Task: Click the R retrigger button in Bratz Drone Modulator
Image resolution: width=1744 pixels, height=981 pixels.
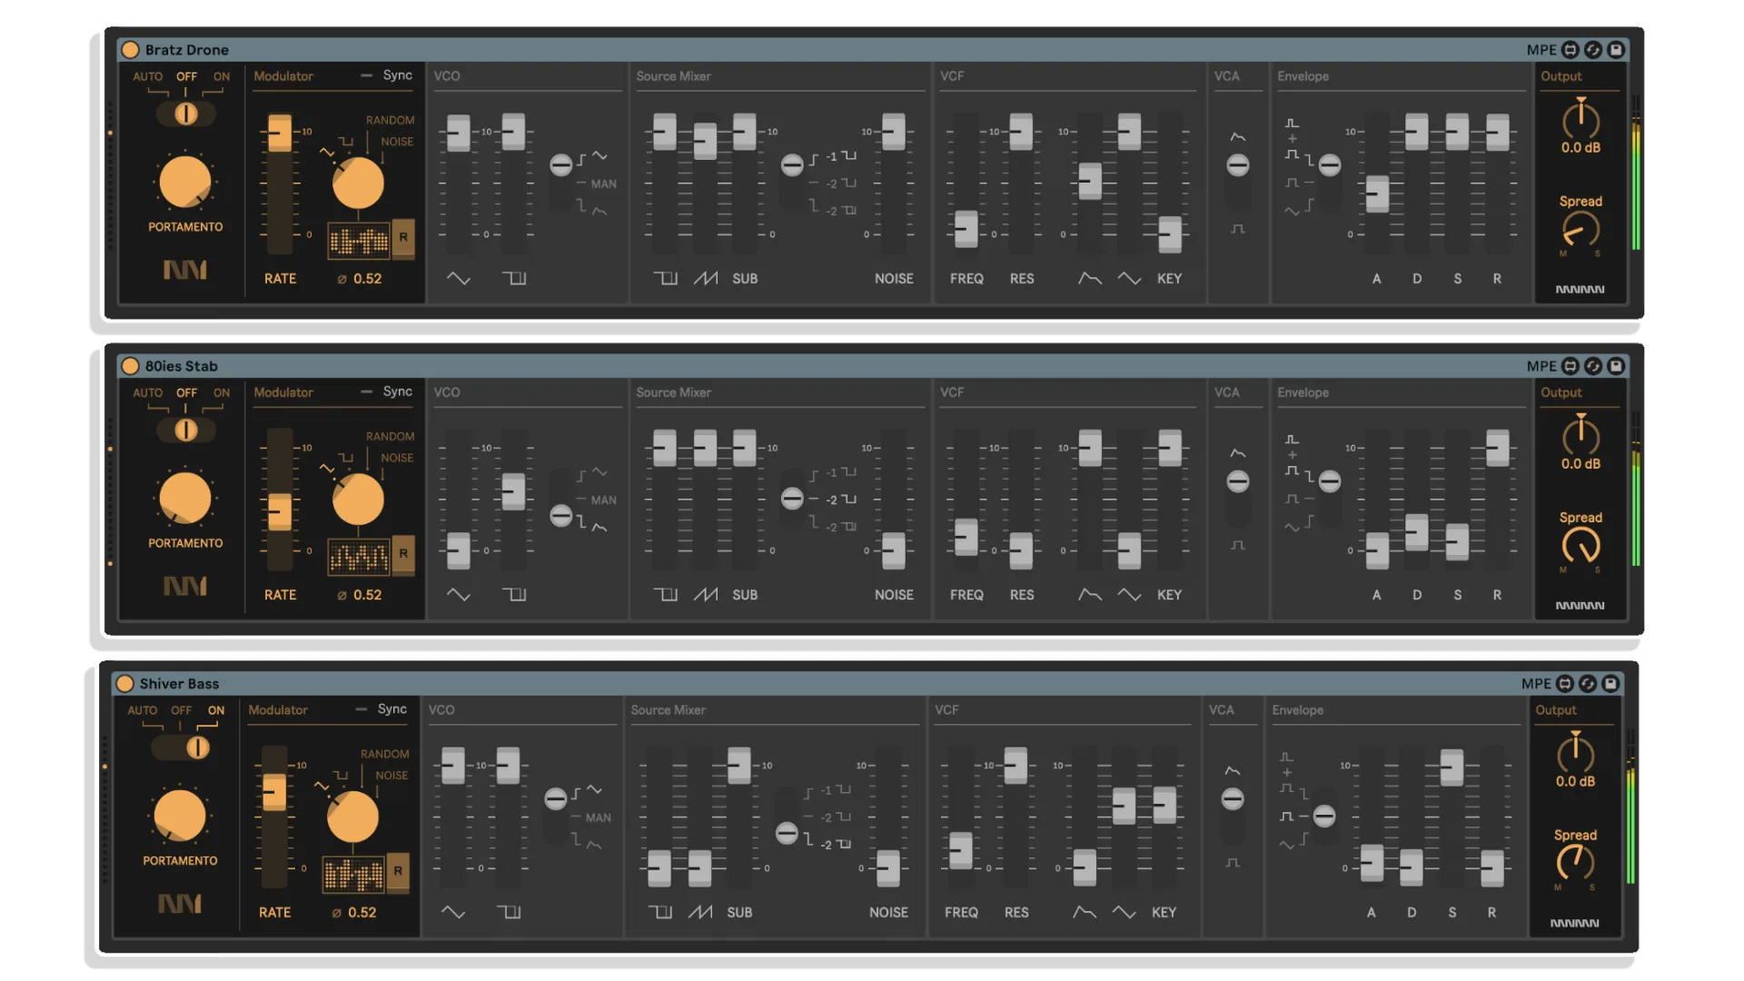Action: click(x=403, y=238)
